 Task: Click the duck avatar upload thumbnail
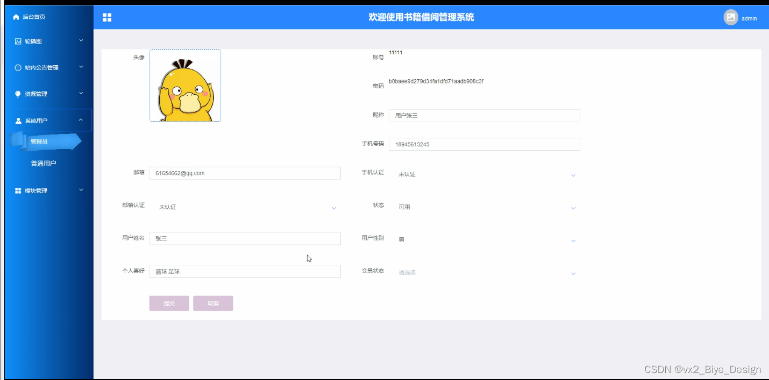[185, 86]
